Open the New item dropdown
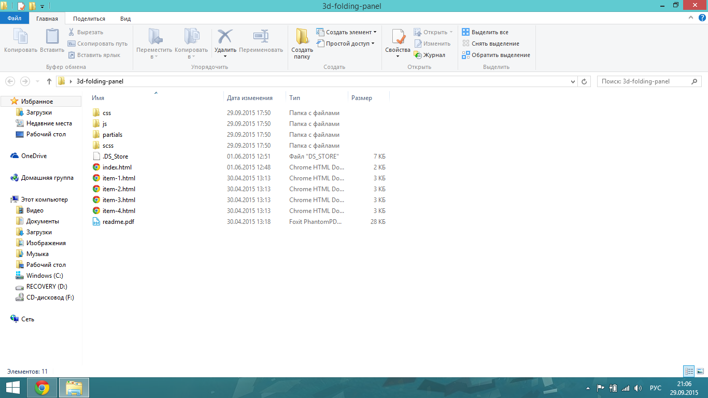The width and height of the screenshot is (708, 398). (346, 32)
